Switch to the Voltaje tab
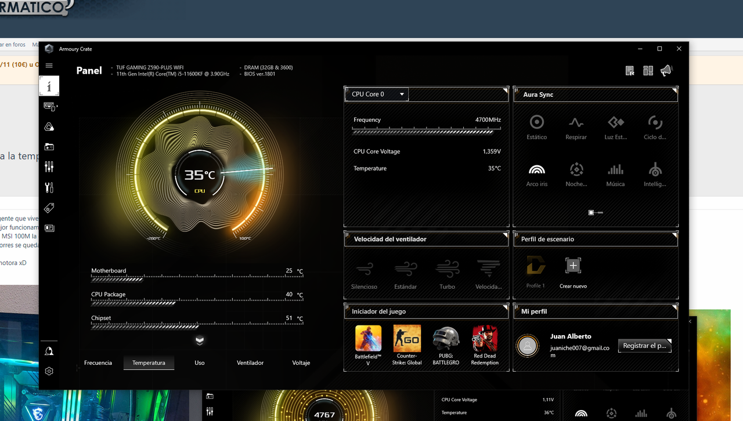 (x=301, y=362)
